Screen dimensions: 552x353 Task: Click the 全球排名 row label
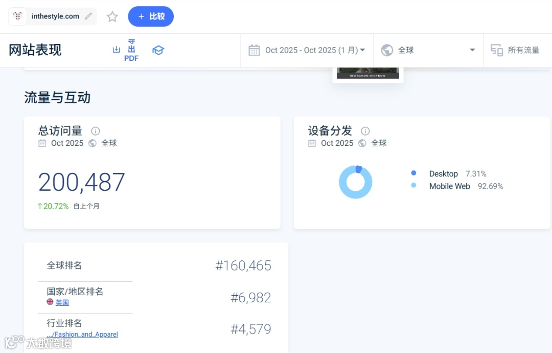[64, 266]
